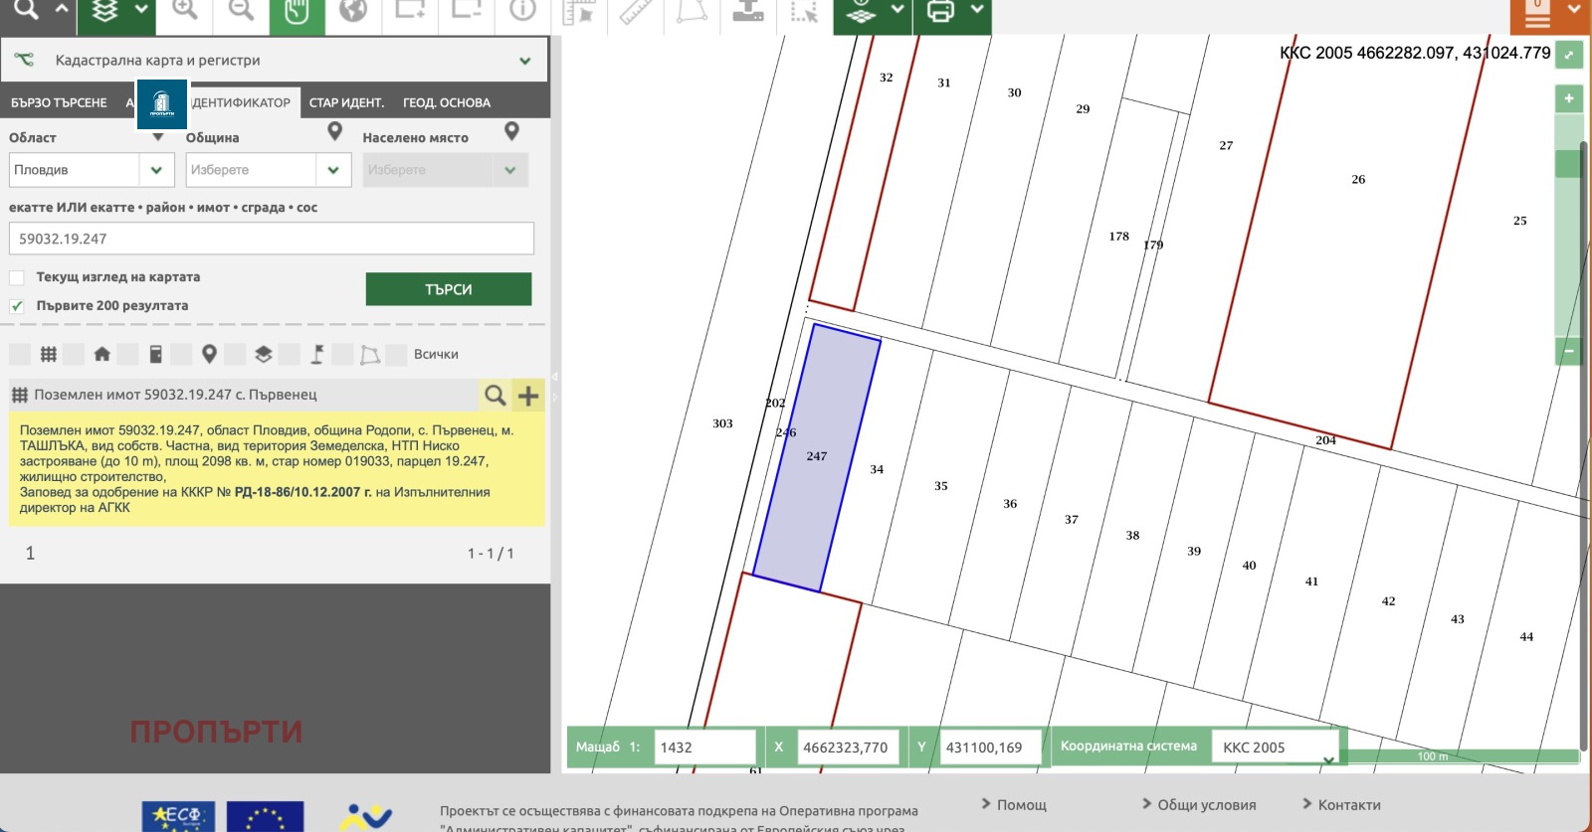Screen dimensions: 1592x832
Task: Check 'Текущ изглед на картата' checkbox
Action: coord(17,277)
